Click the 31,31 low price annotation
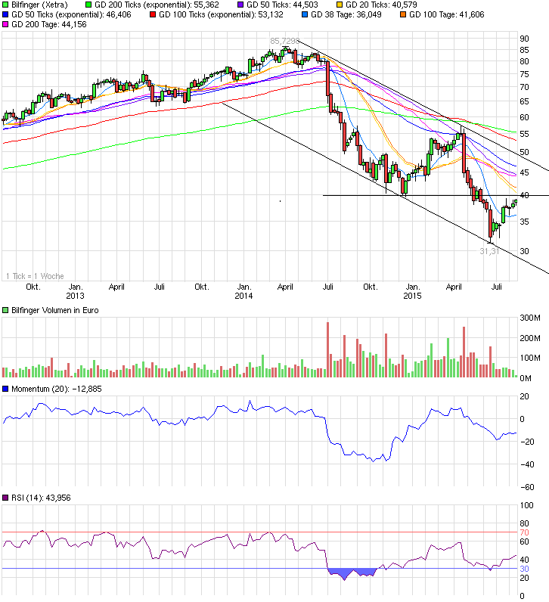 [x=489, y=251]
